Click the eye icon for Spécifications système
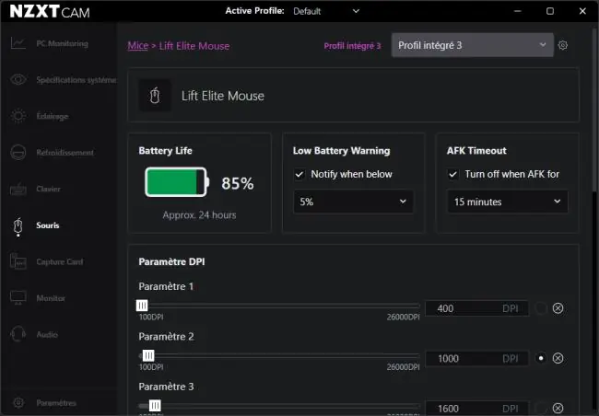The height and width of the screenshot is (416, 599). [18, 79]
